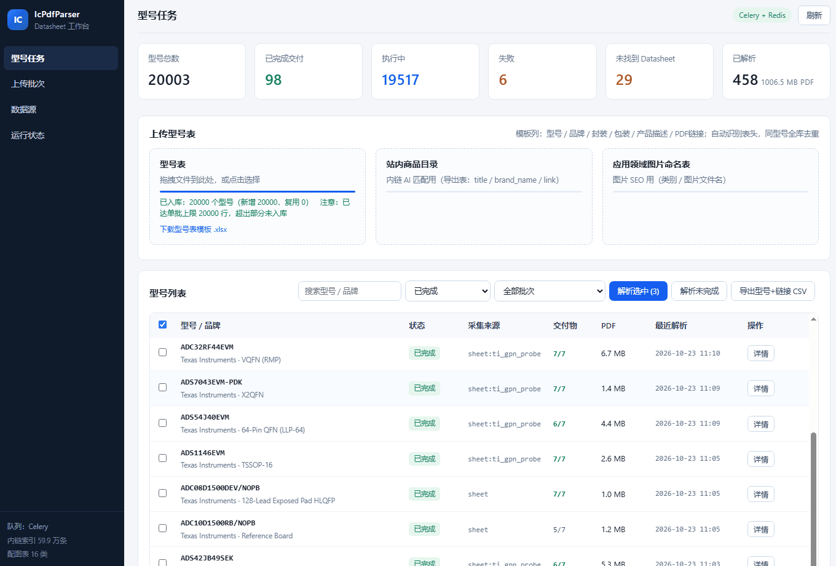Check the ADS7043EVM-PDK row checkbox
The width and height of the screenshot is (836, 566).
coord(162,388)
